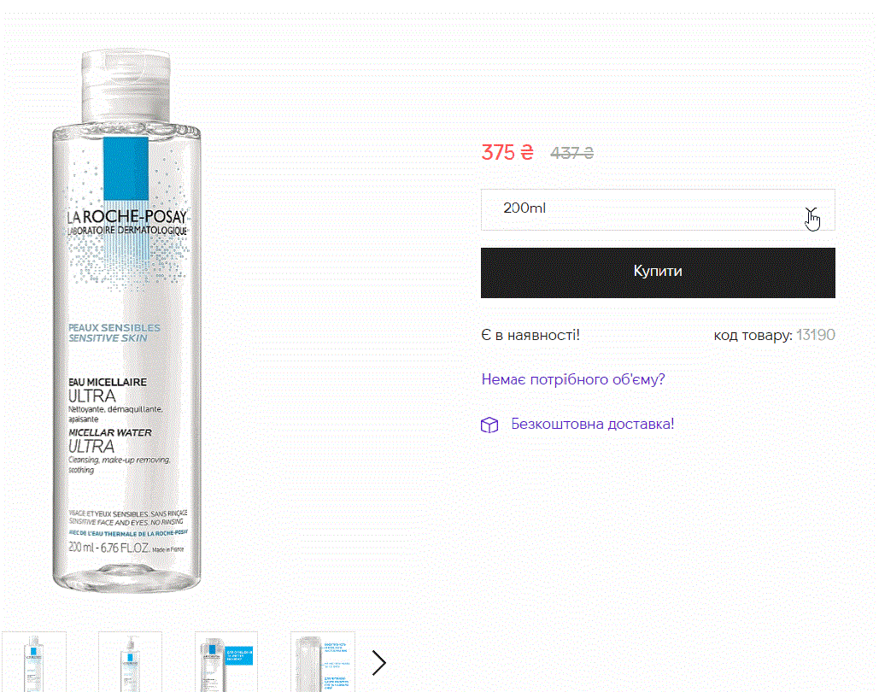Select the thumbnail with blue banner
This screenshot has height=692, width=879.
226,662
